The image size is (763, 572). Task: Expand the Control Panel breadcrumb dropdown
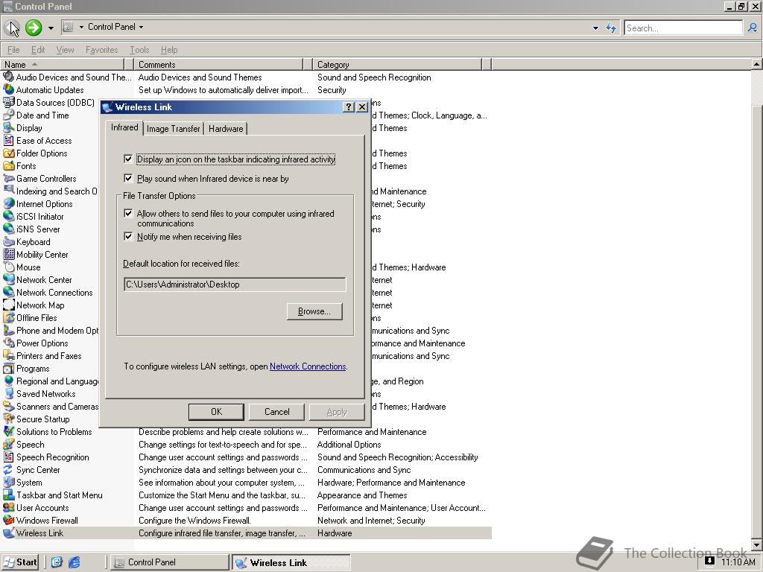(141, 28)
